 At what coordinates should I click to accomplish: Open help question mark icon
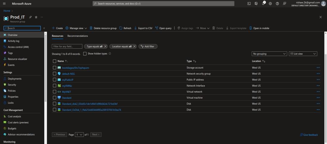click(x=277, y=4)
